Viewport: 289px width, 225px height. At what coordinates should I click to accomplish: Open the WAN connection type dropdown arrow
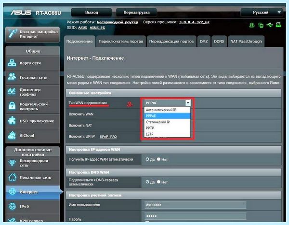click(x=188, y=103)
